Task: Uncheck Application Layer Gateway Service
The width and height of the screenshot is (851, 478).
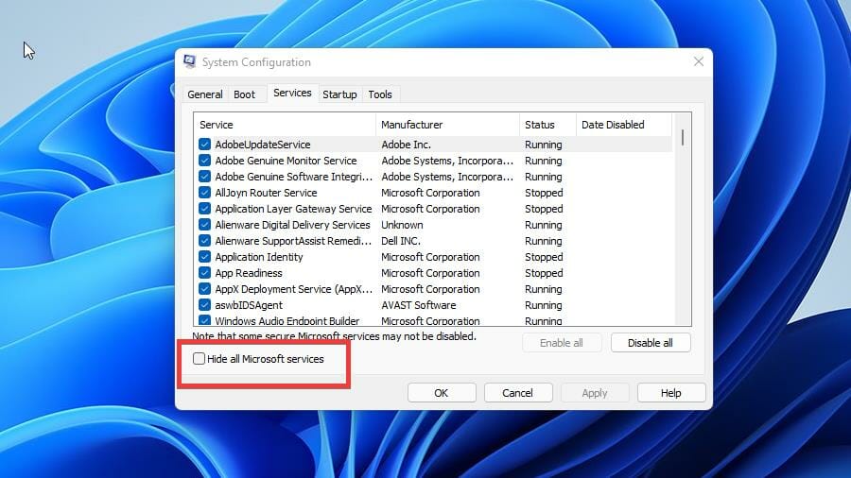Action: pos(204,209)
